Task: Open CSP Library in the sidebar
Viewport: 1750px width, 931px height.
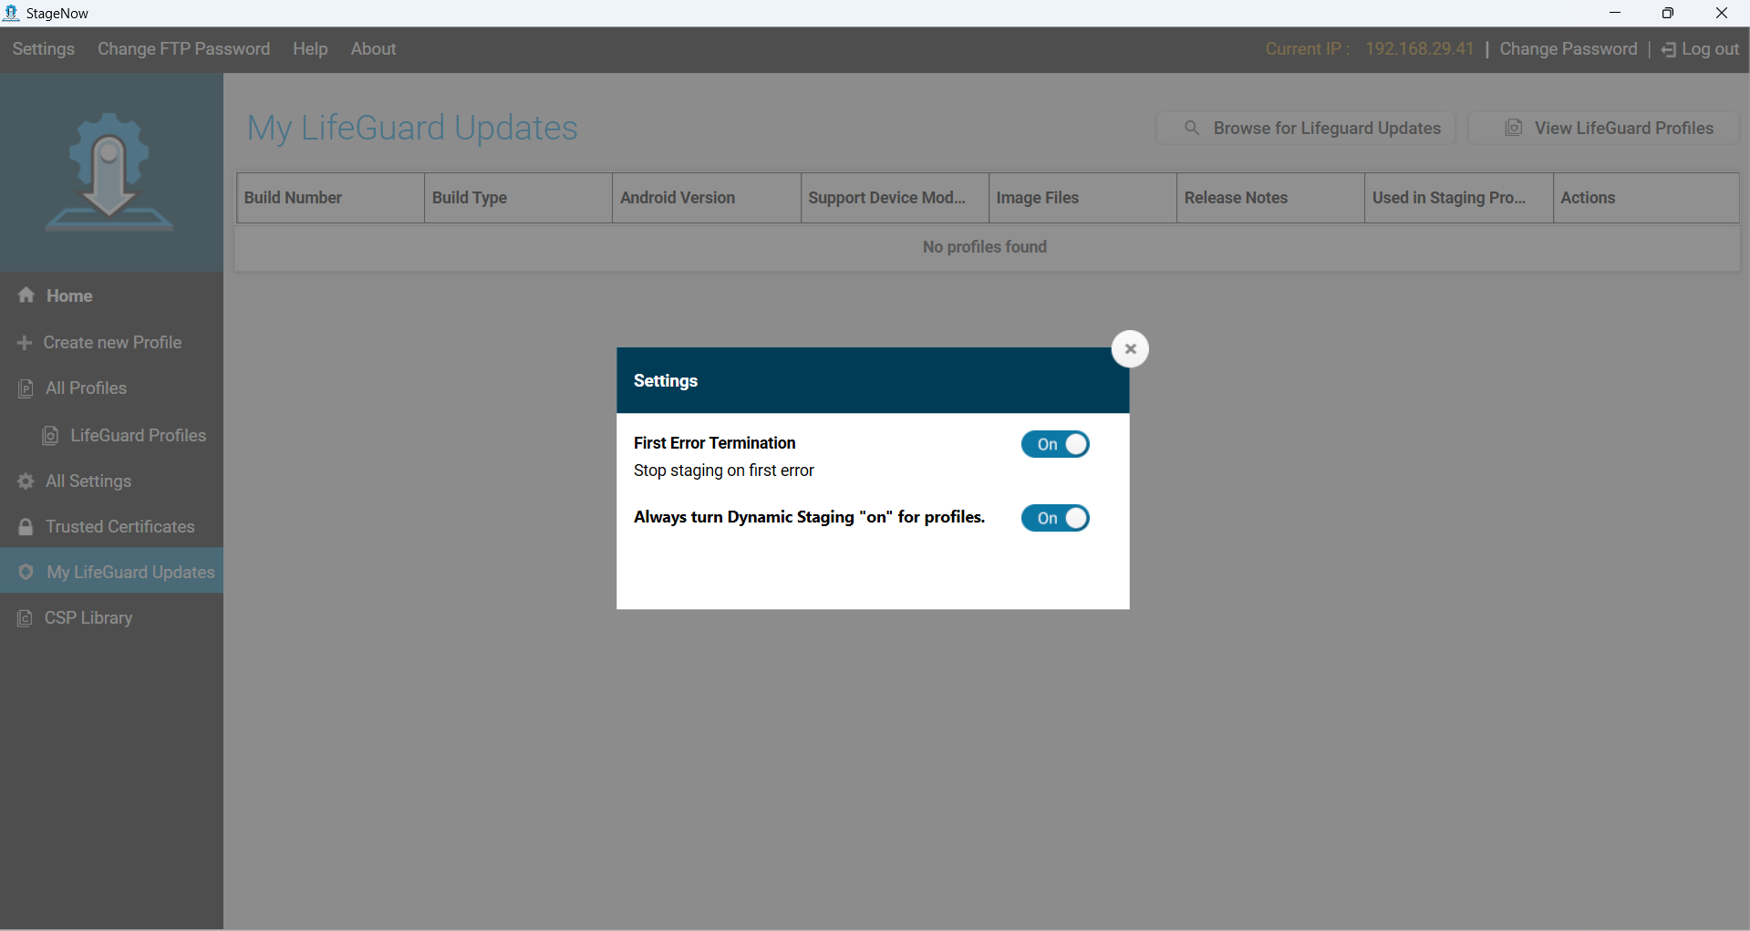Action: coord(111,618)
